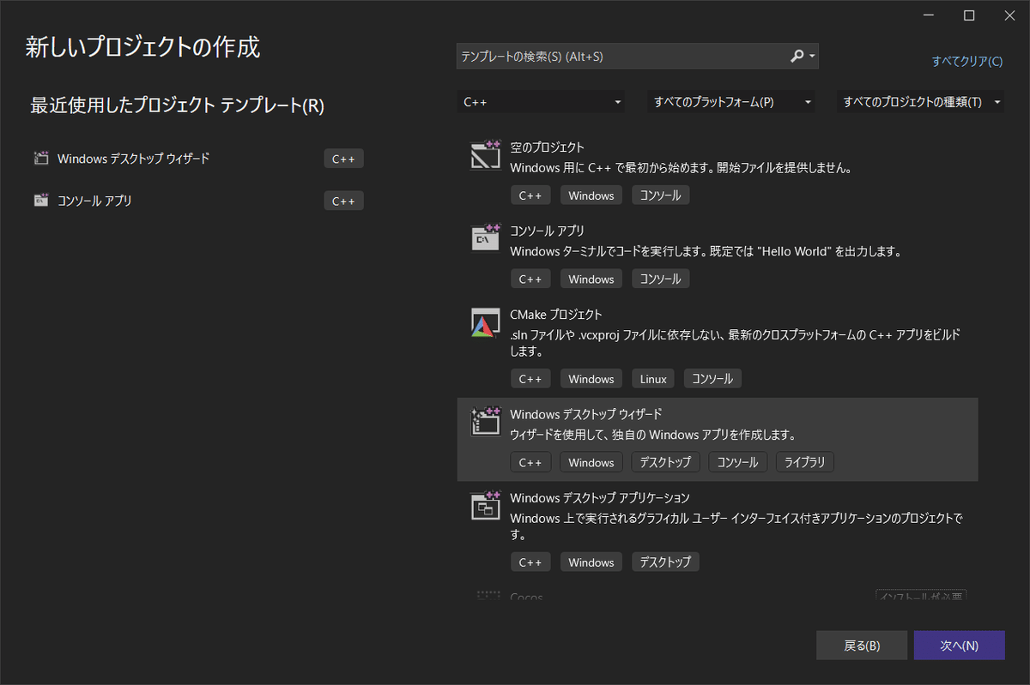Click Windows tag under CMake プロジェクト
The height and width of the screenshot is (685, 1030).
pos(591,379)
